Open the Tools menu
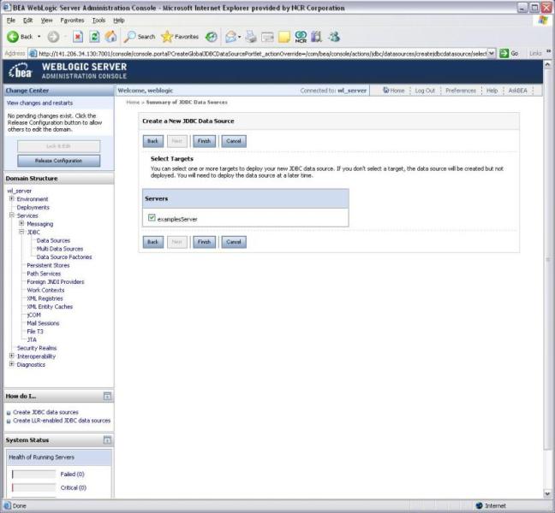 pos(98,21)
